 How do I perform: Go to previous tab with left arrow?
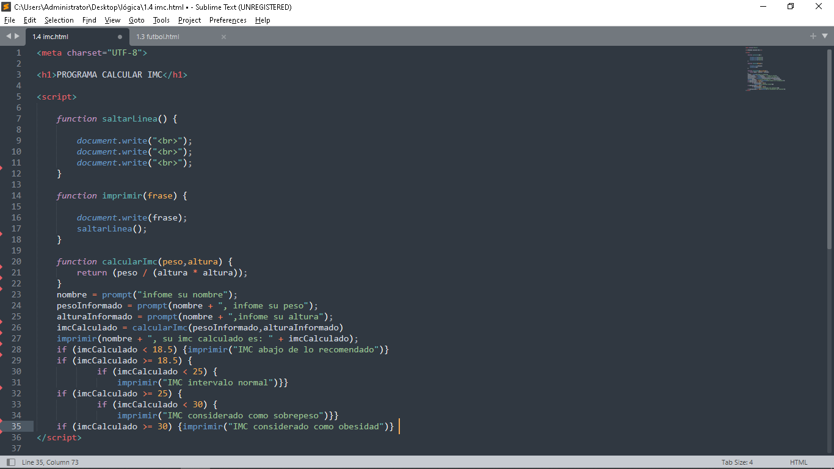pyautogui.click(x=9, y=37)
